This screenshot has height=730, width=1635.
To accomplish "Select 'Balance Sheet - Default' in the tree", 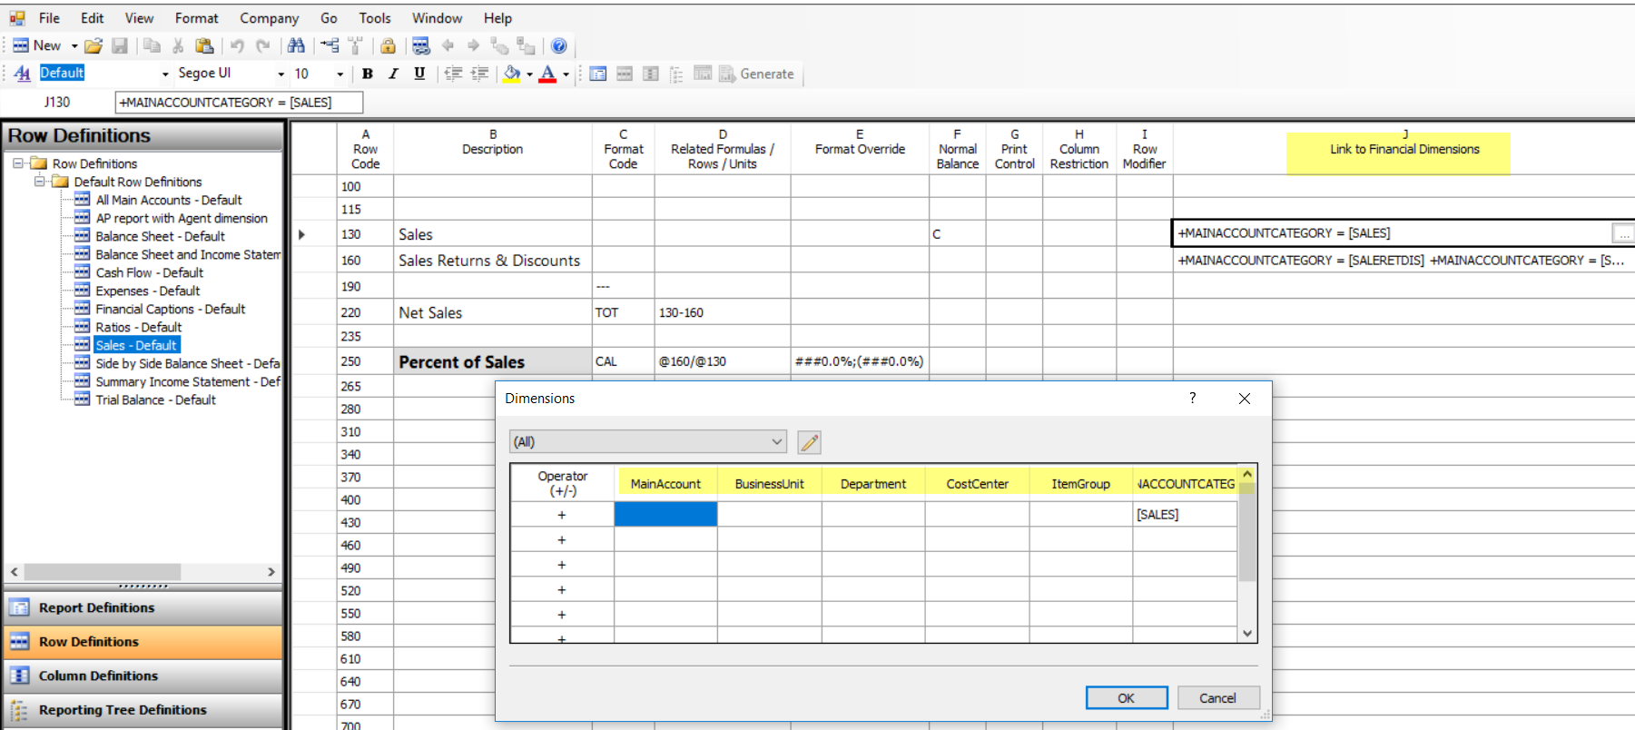I will 161,236.
